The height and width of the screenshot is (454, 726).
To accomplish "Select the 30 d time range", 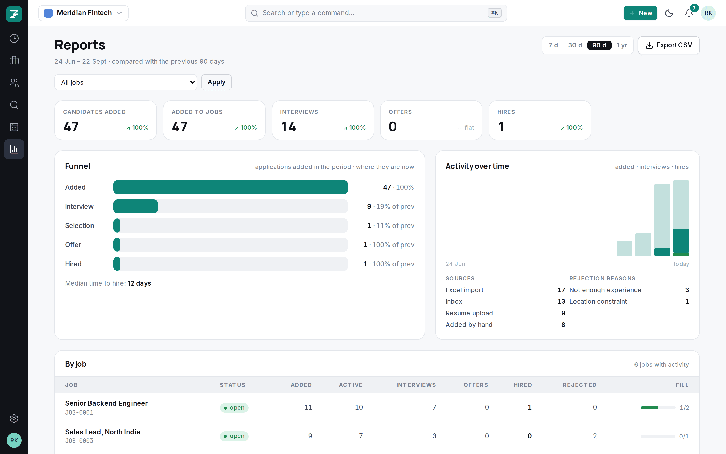I will [x=575, y=45].
